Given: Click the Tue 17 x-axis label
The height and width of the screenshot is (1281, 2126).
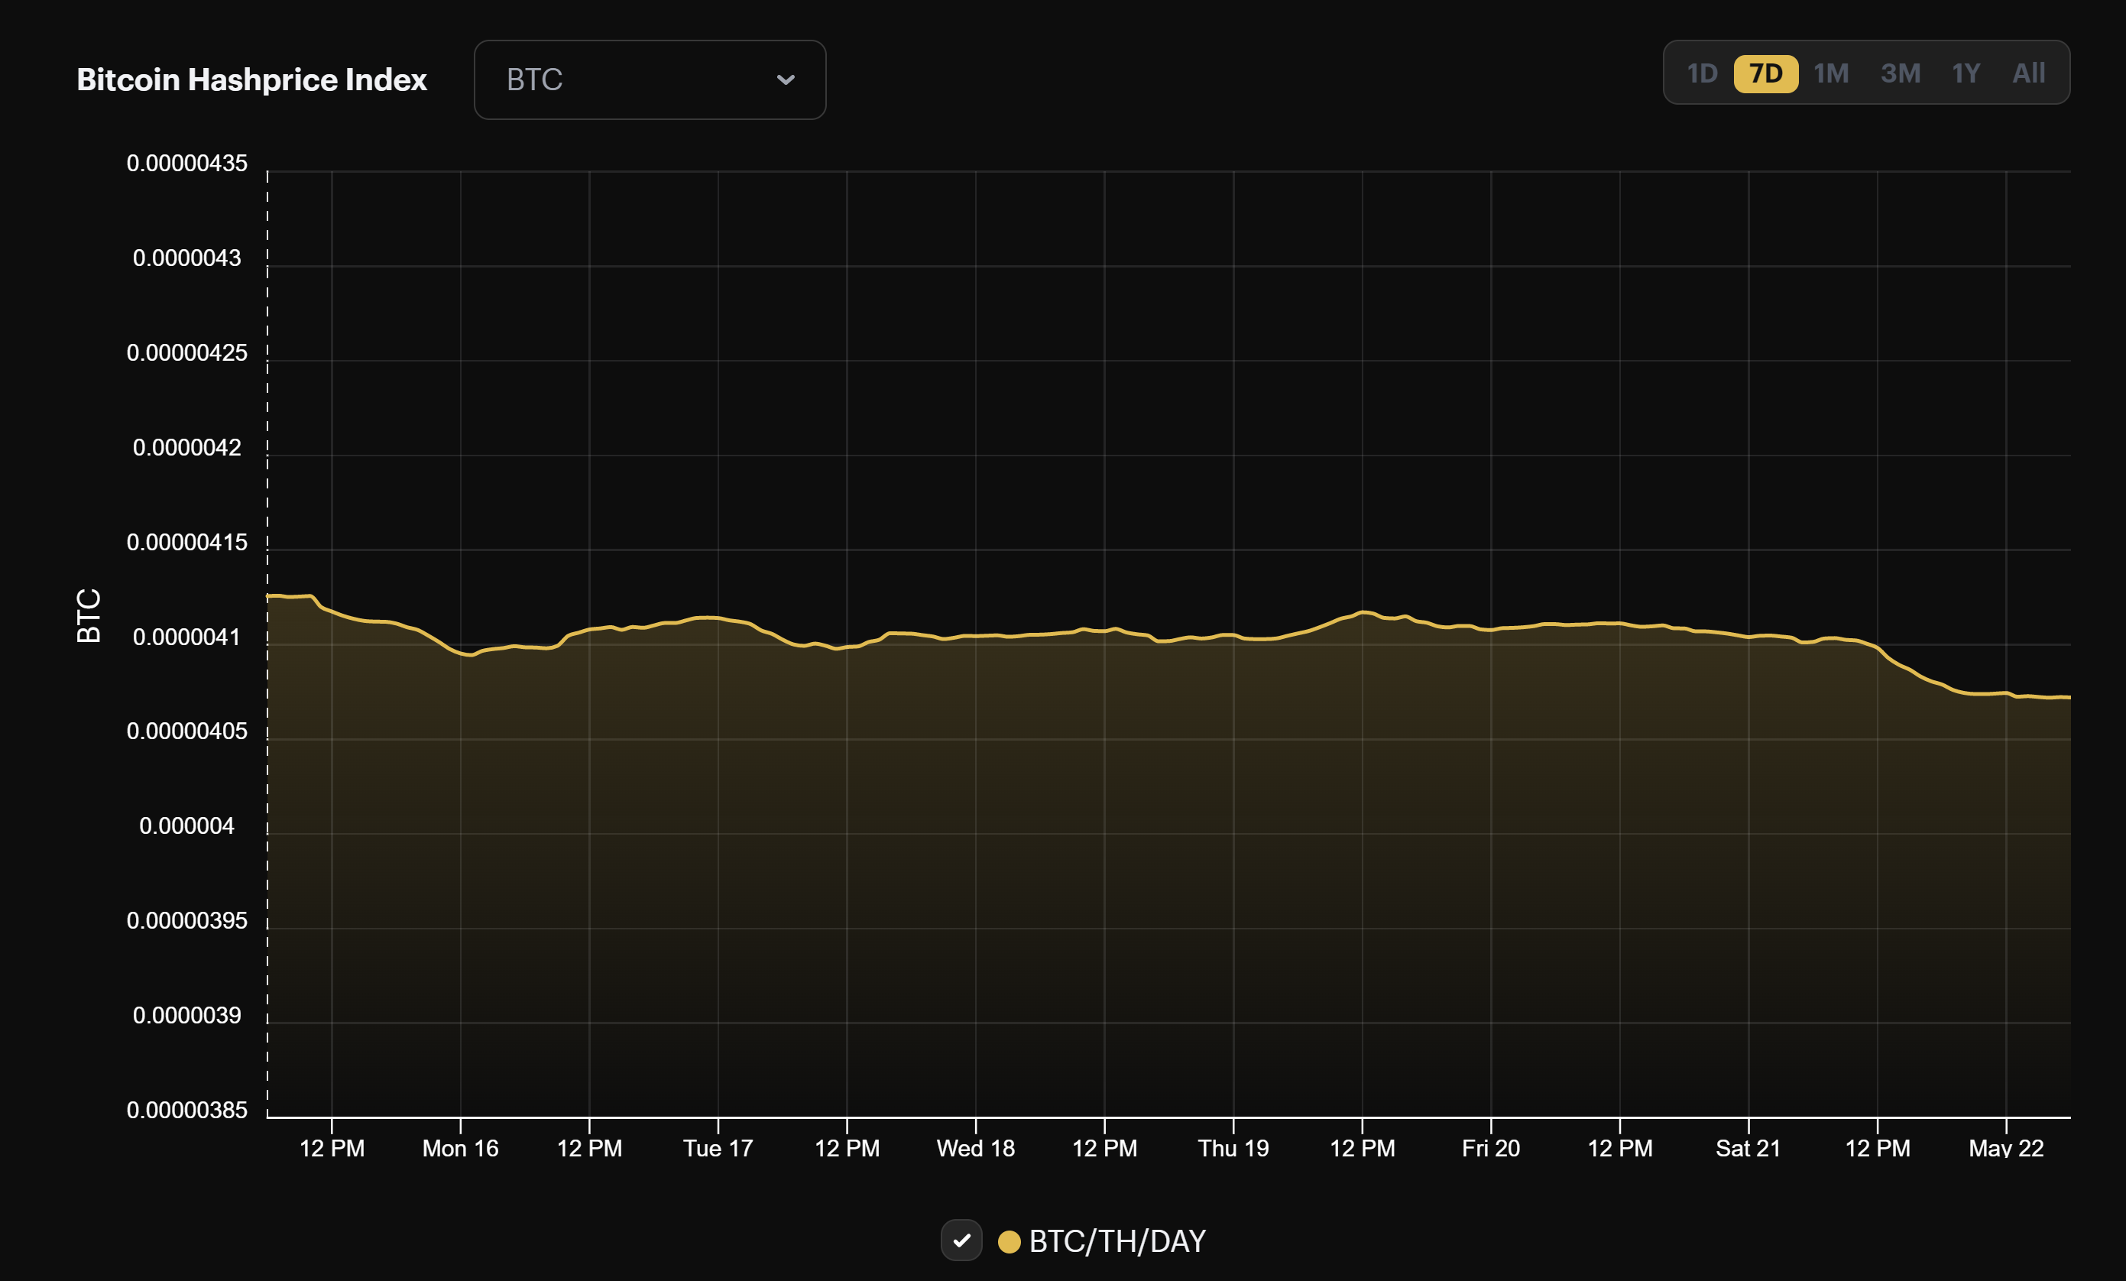Looking at the screenshot, I should (718, 1148).
